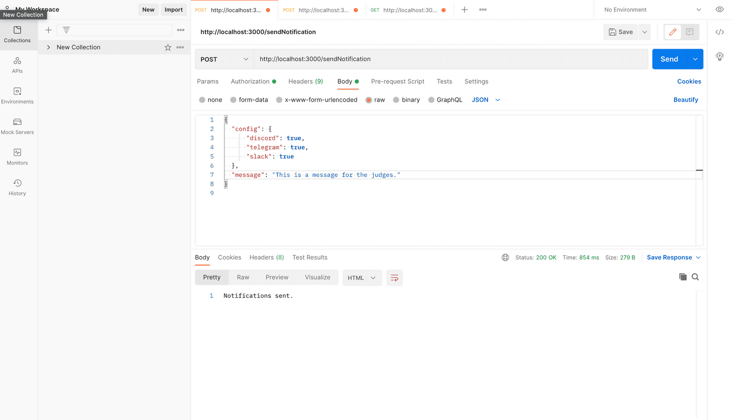Click the environment quick look eye icon
The width and height of the screenshot is (732, 420).
(720, 10)
